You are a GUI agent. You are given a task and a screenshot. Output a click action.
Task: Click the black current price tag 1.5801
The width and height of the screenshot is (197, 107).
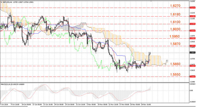point(192,53)
